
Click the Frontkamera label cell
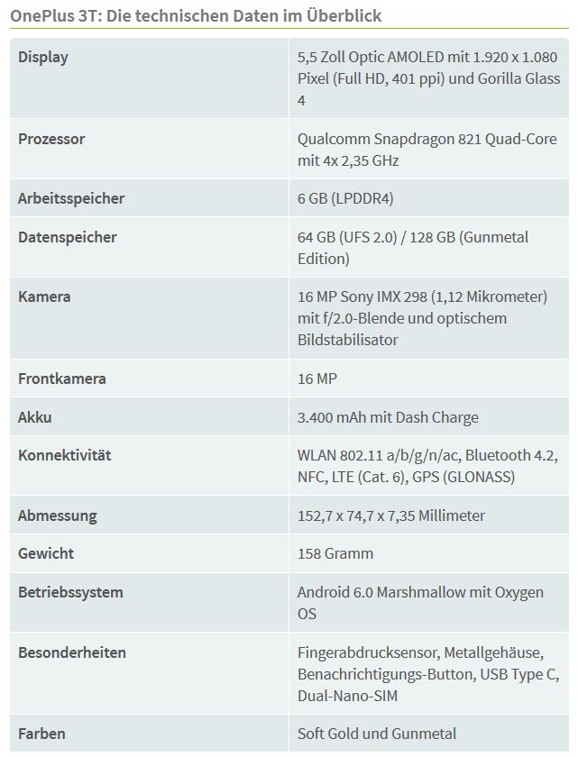tap(149, 378)
